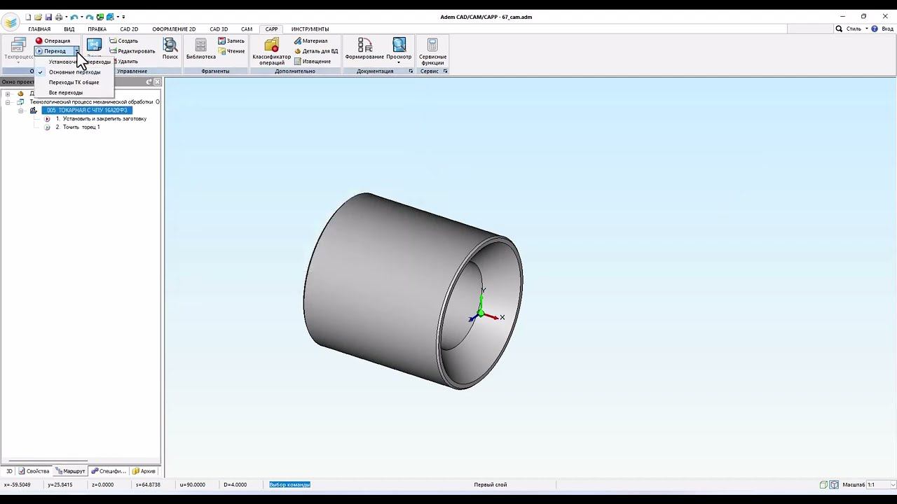Screen dimensions: 897x504
Task: Switch to the ВИД ribbon tab
Action: pyautogui.click(x=69, y=29)
